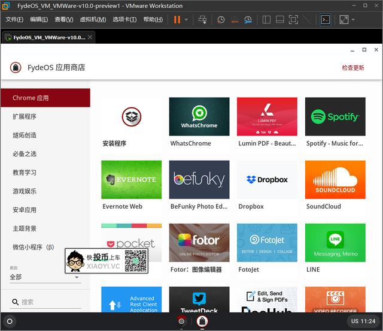Open the 帮助(H) menu
Screen dimensions: 383x331
(153, 19)
